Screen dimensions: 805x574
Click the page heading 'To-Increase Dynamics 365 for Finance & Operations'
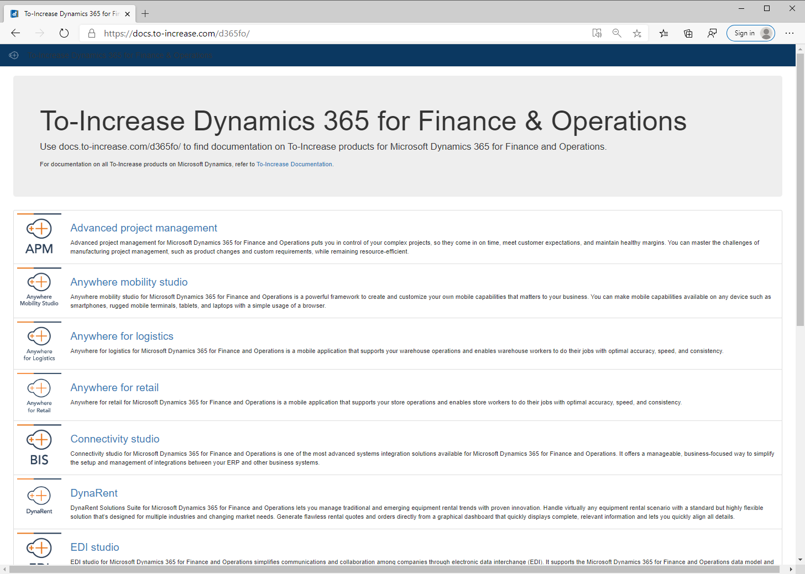[x=363, y=121]
